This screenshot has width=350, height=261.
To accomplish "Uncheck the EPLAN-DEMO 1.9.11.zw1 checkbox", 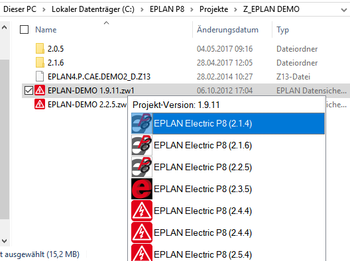I will (29, 90).
